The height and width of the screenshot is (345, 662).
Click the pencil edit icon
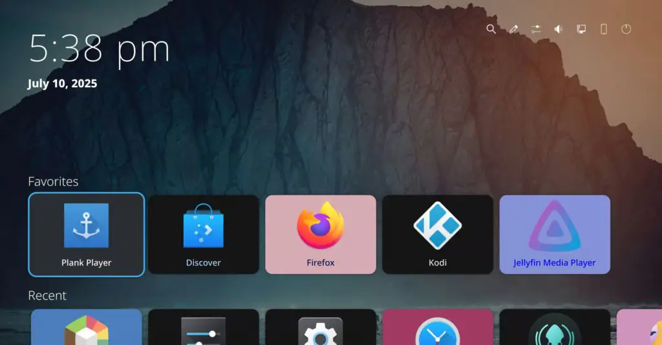coord(513,29)
